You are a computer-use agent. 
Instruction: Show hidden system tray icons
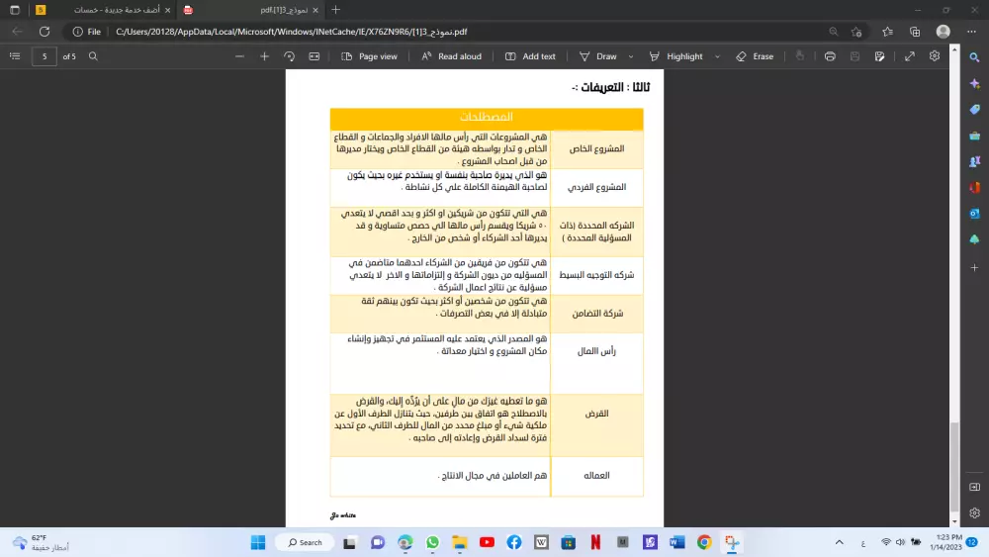pos(840,542)
